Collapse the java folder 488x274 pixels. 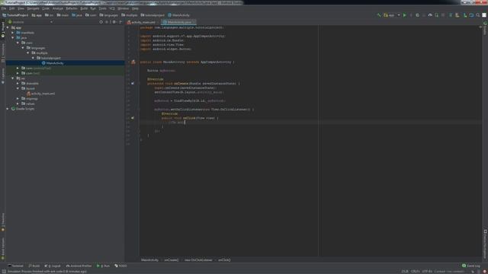pyautogui.click(x=13, y=37)
